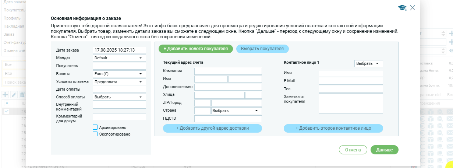This screenshot has width=453, height=168.
Task: Enable the Архивировано checkbox
Action: [x=95, y=127]
